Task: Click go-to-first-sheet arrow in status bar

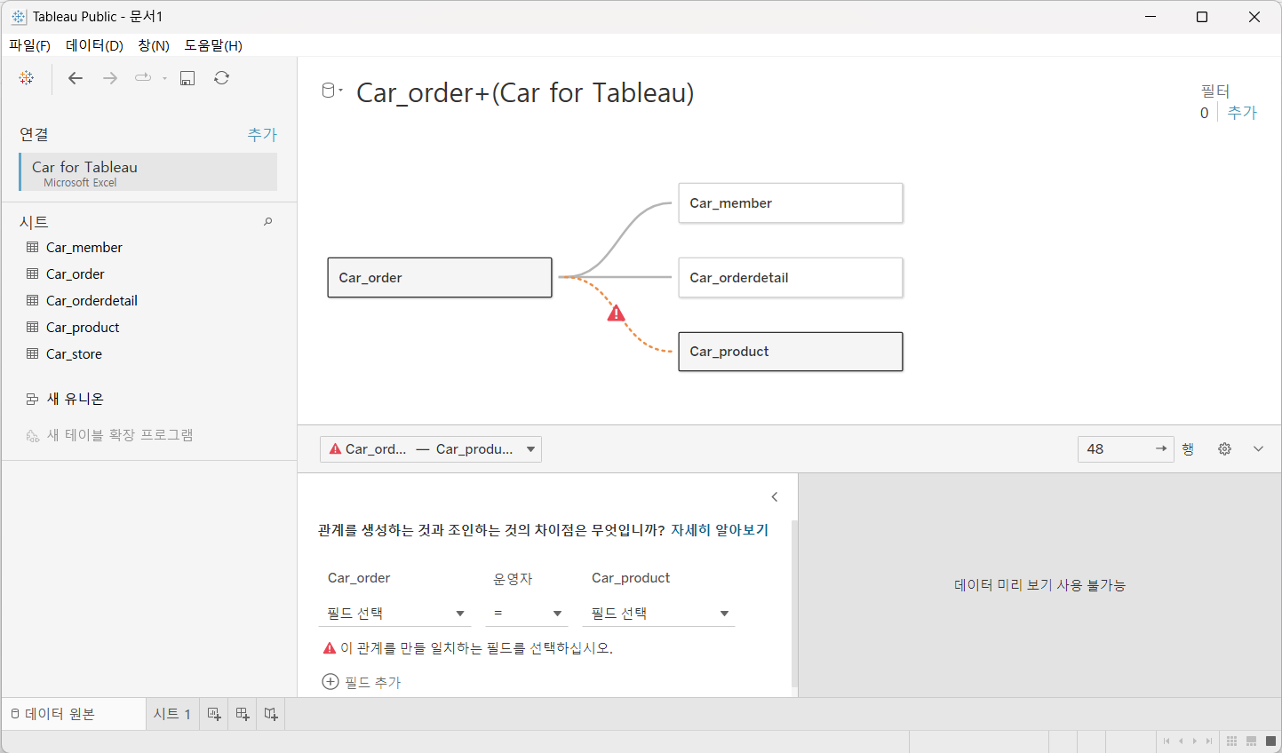Action: (1167, 741)
